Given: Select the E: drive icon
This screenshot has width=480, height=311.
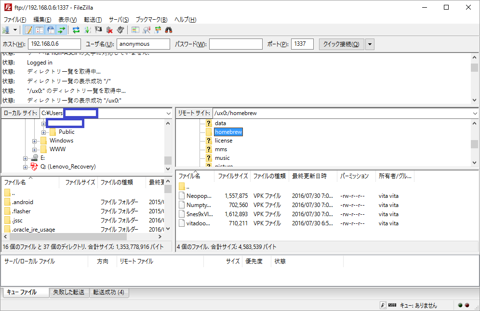Looking at the screenshot, I should click(x=35, y=158).
